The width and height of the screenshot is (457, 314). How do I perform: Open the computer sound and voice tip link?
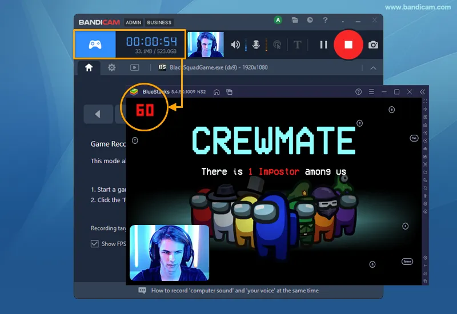235,291
